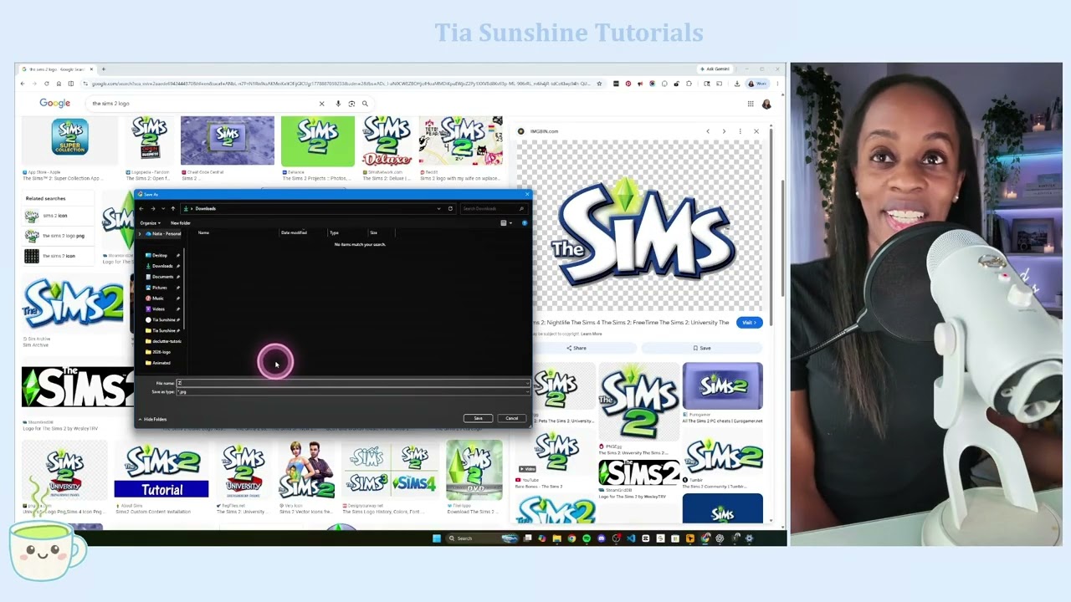The width and height of the screenshot is (1071, 602).
Task: Cancel the Save As dialog
Action: pyautogui.click(x=511, y=418)
